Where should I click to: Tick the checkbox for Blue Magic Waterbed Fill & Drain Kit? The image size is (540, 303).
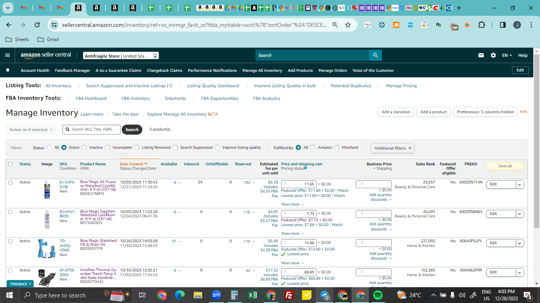click(x=10, y=241)
